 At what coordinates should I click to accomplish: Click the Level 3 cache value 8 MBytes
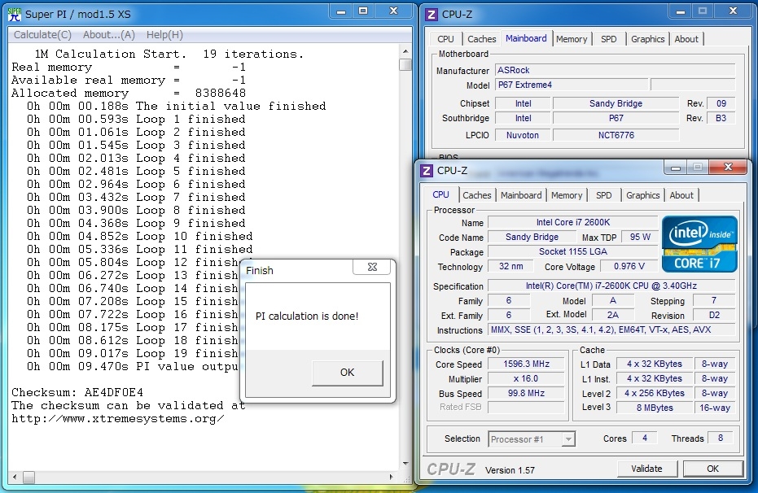click(x=655, y=408)
